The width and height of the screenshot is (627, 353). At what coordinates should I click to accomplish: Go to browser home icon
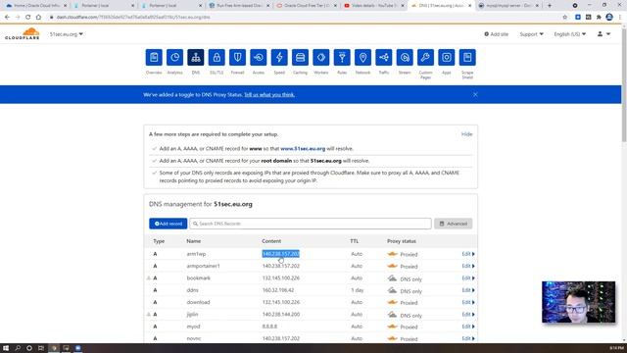(38, 18)
